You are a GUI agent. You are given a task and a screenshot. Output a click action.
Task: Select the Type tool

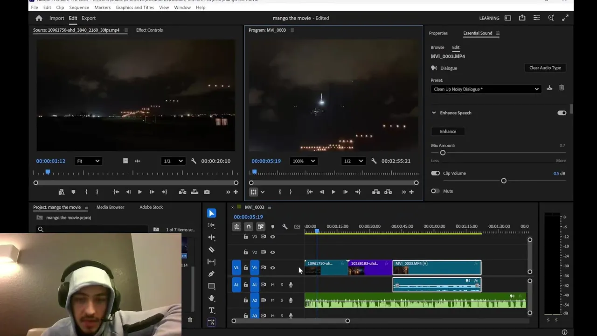[212, 310]
